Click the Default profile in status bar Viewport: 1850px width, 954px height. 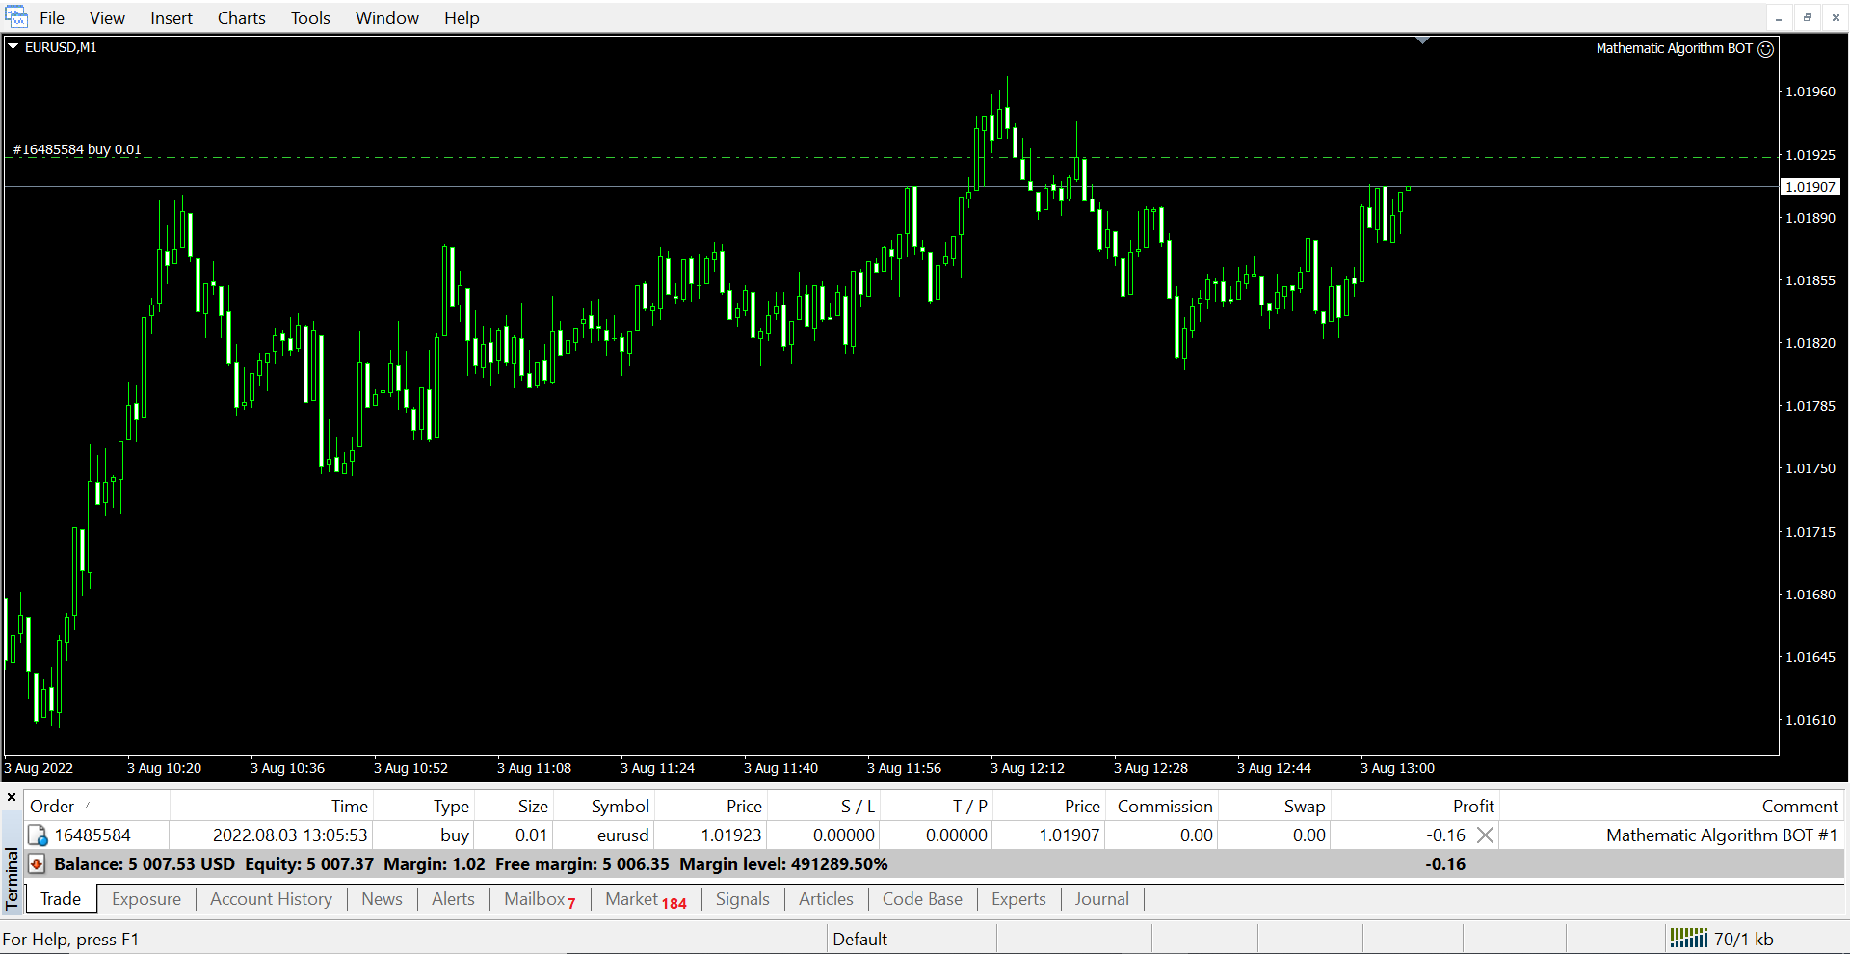(x=859, y=940)
